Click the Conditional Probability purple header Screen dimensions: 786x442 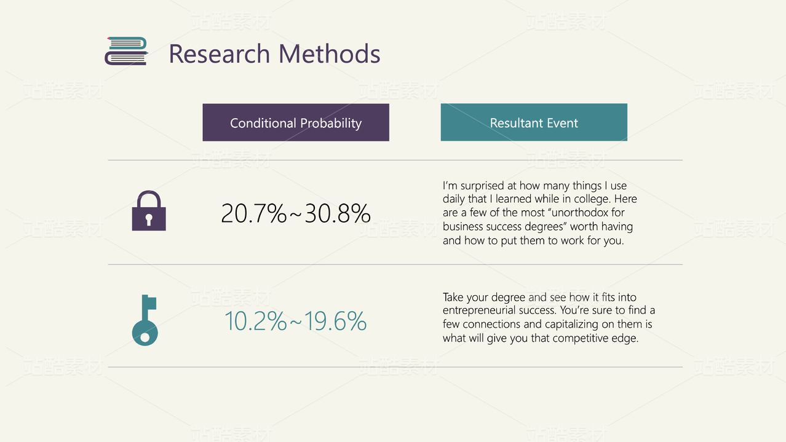[x=296, y=122]
